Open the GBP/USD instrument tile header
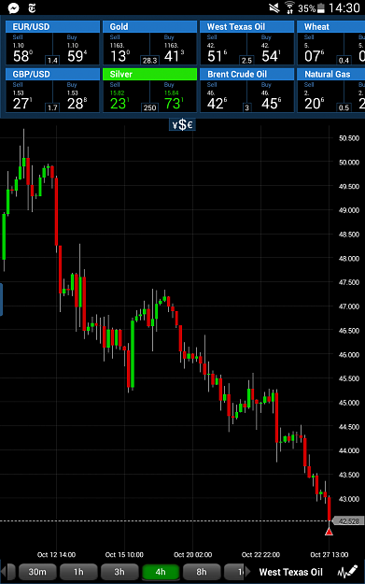Image resolution: width=365 pixels, height=584 pixels. (52, 74)
